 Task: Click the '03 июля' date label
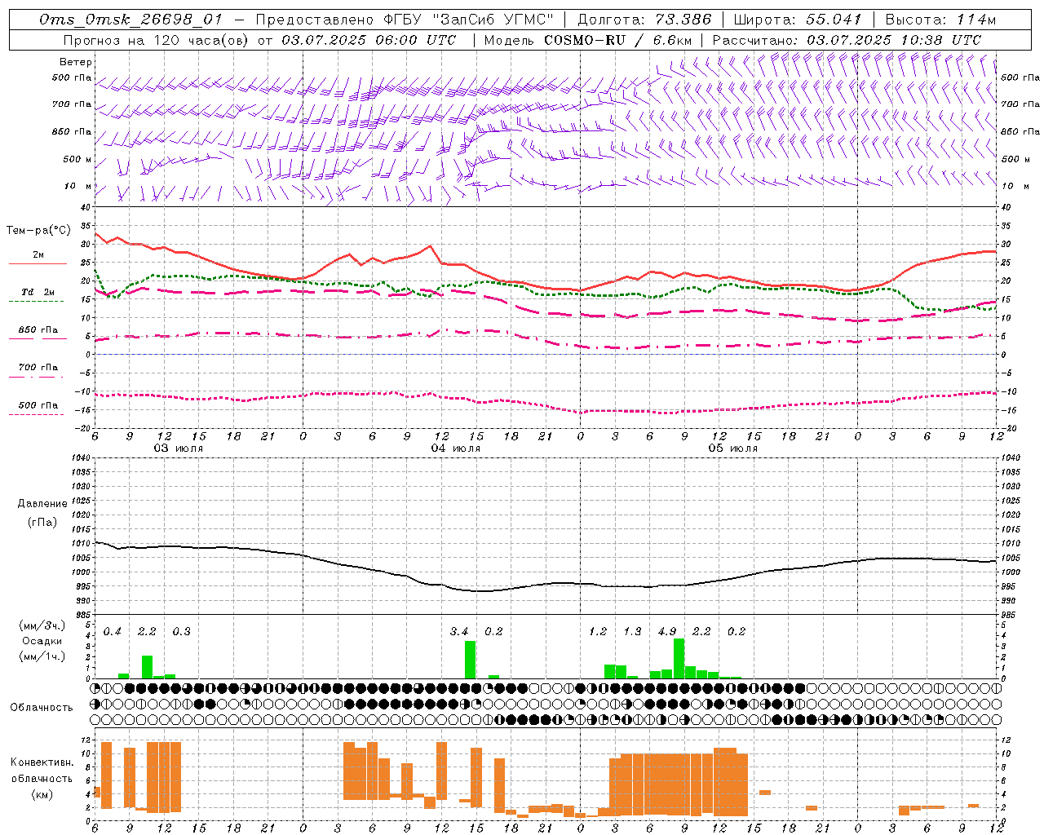(x=179, y=448)
